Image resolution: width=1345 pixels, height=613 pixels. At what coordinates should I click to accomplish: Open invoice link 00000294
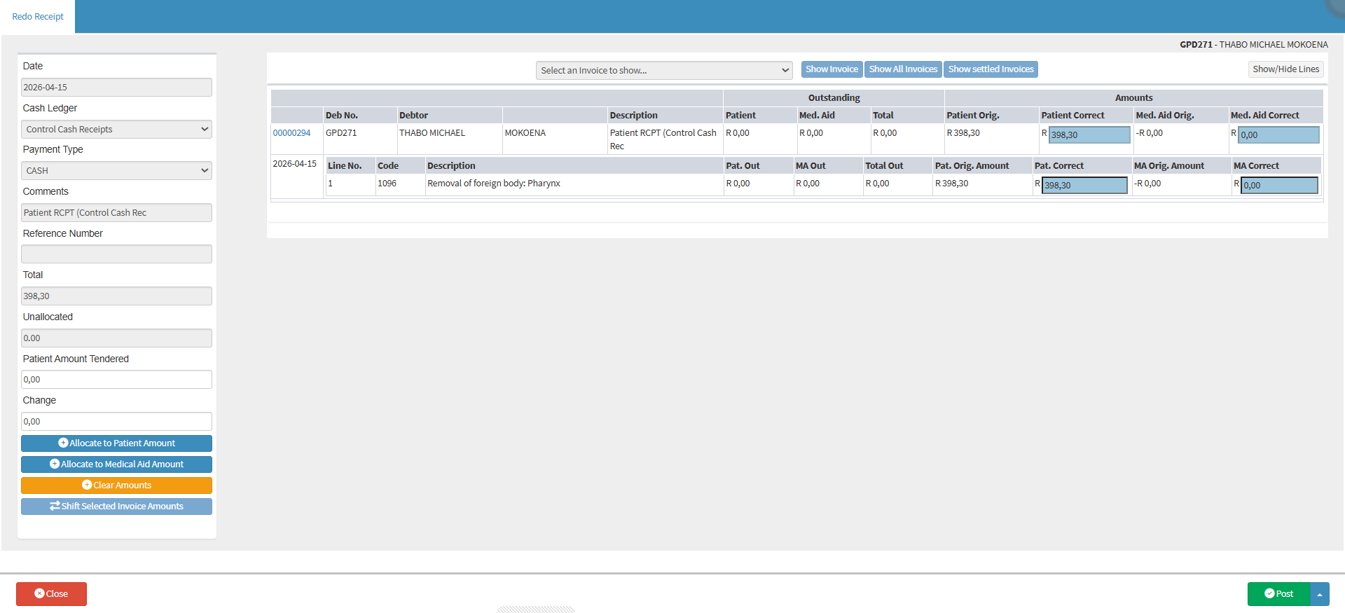coord(291,133)
